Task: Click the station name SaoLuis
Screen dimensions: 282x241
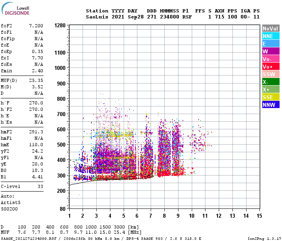Action: [97, 17]
